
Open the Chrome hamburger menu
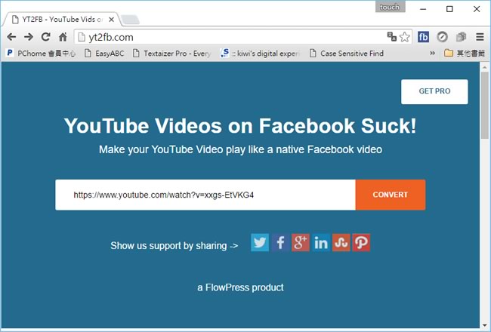click(x=480, y=36)
